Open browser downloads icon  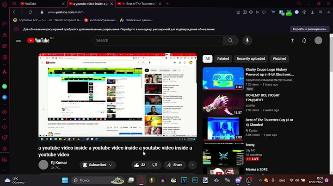click(x=312, y=12)
